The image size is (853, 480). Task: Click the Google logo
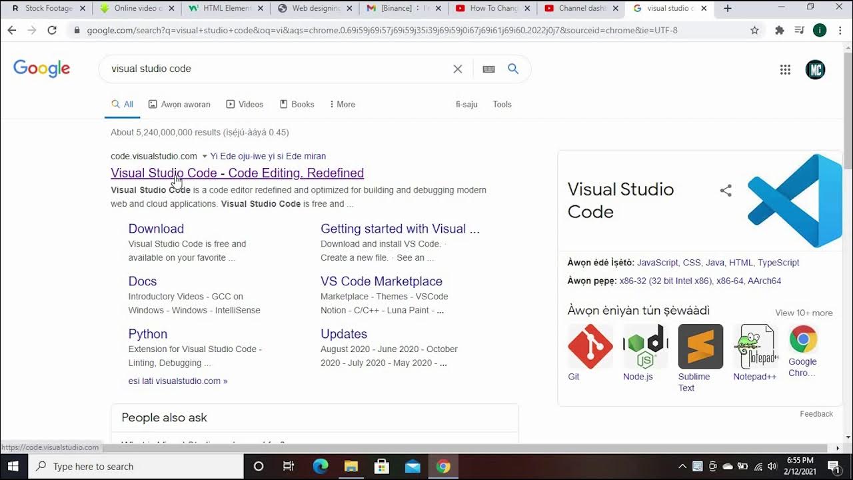[41, 69]
